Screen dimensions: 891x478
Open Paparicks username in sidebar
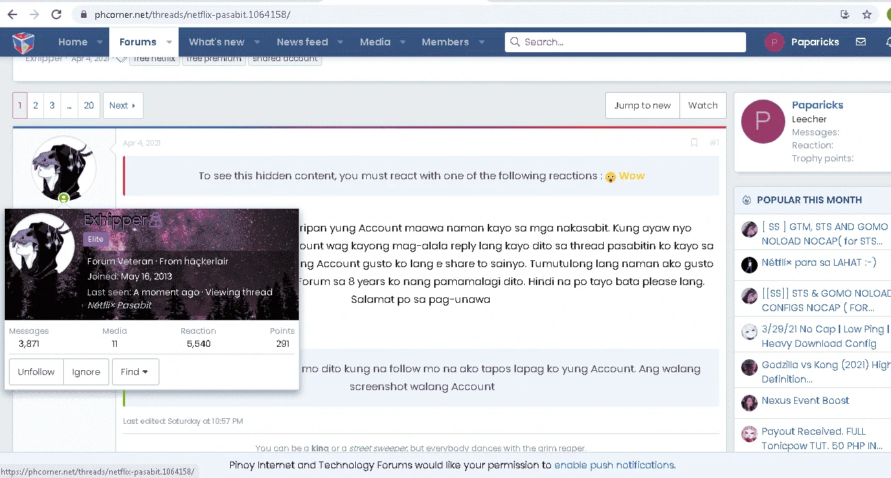tap(817, 105)
